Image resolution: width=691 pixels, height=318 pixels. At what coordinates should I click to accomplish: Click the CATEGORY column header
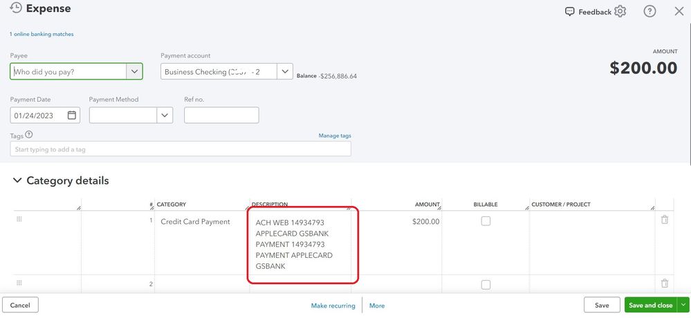click(172, 205)
